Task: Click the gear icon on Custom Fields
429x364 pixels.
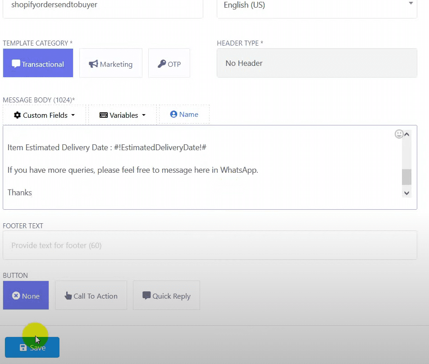Action: (18, 115)
